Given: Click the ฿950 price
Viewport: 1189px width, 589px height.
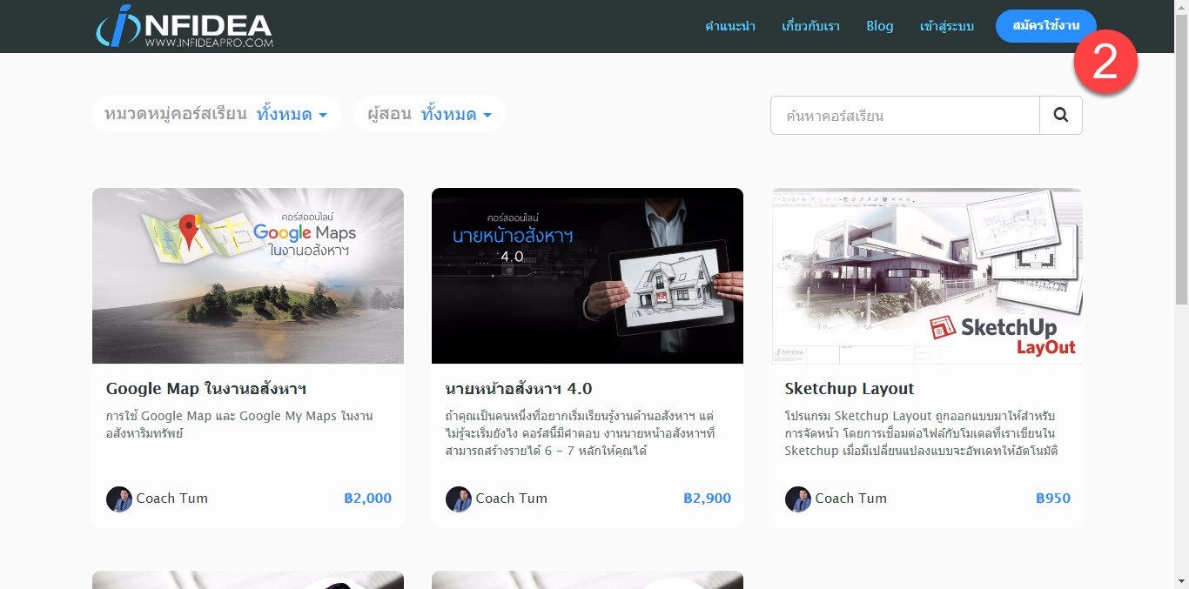Looking at the screenshot, I should [x=1053, y=499].
